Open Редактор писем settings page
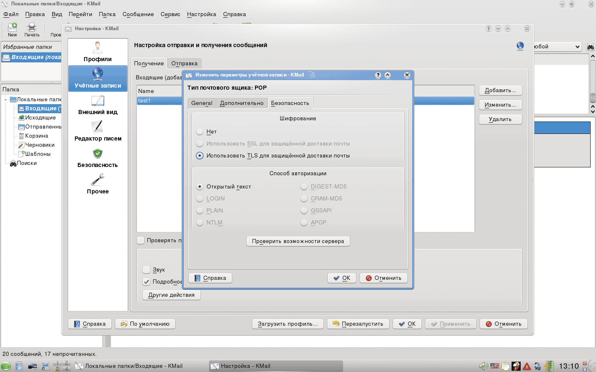Viewport: 596px width, 372px height. [x=98, y=131]
